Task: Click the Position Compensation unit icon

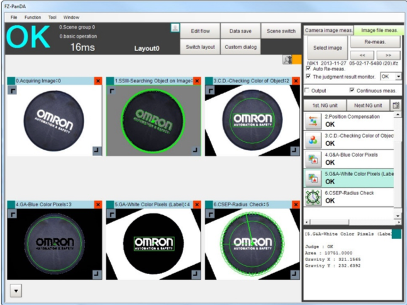Action: pos(313,121)
